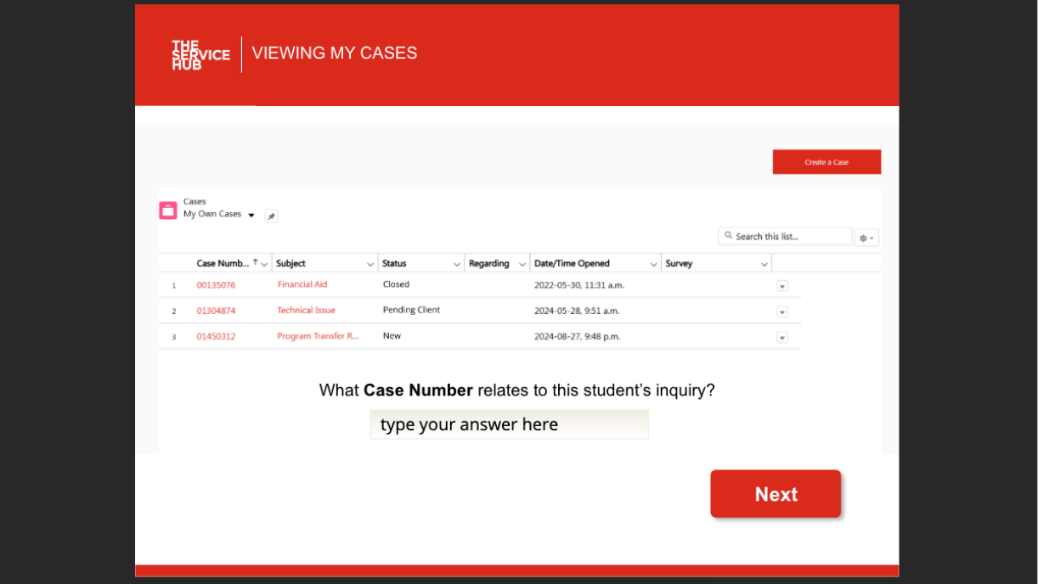Expand the Subject column header dropdown
Screen dimensions: 1038x584
click(371, 263)
